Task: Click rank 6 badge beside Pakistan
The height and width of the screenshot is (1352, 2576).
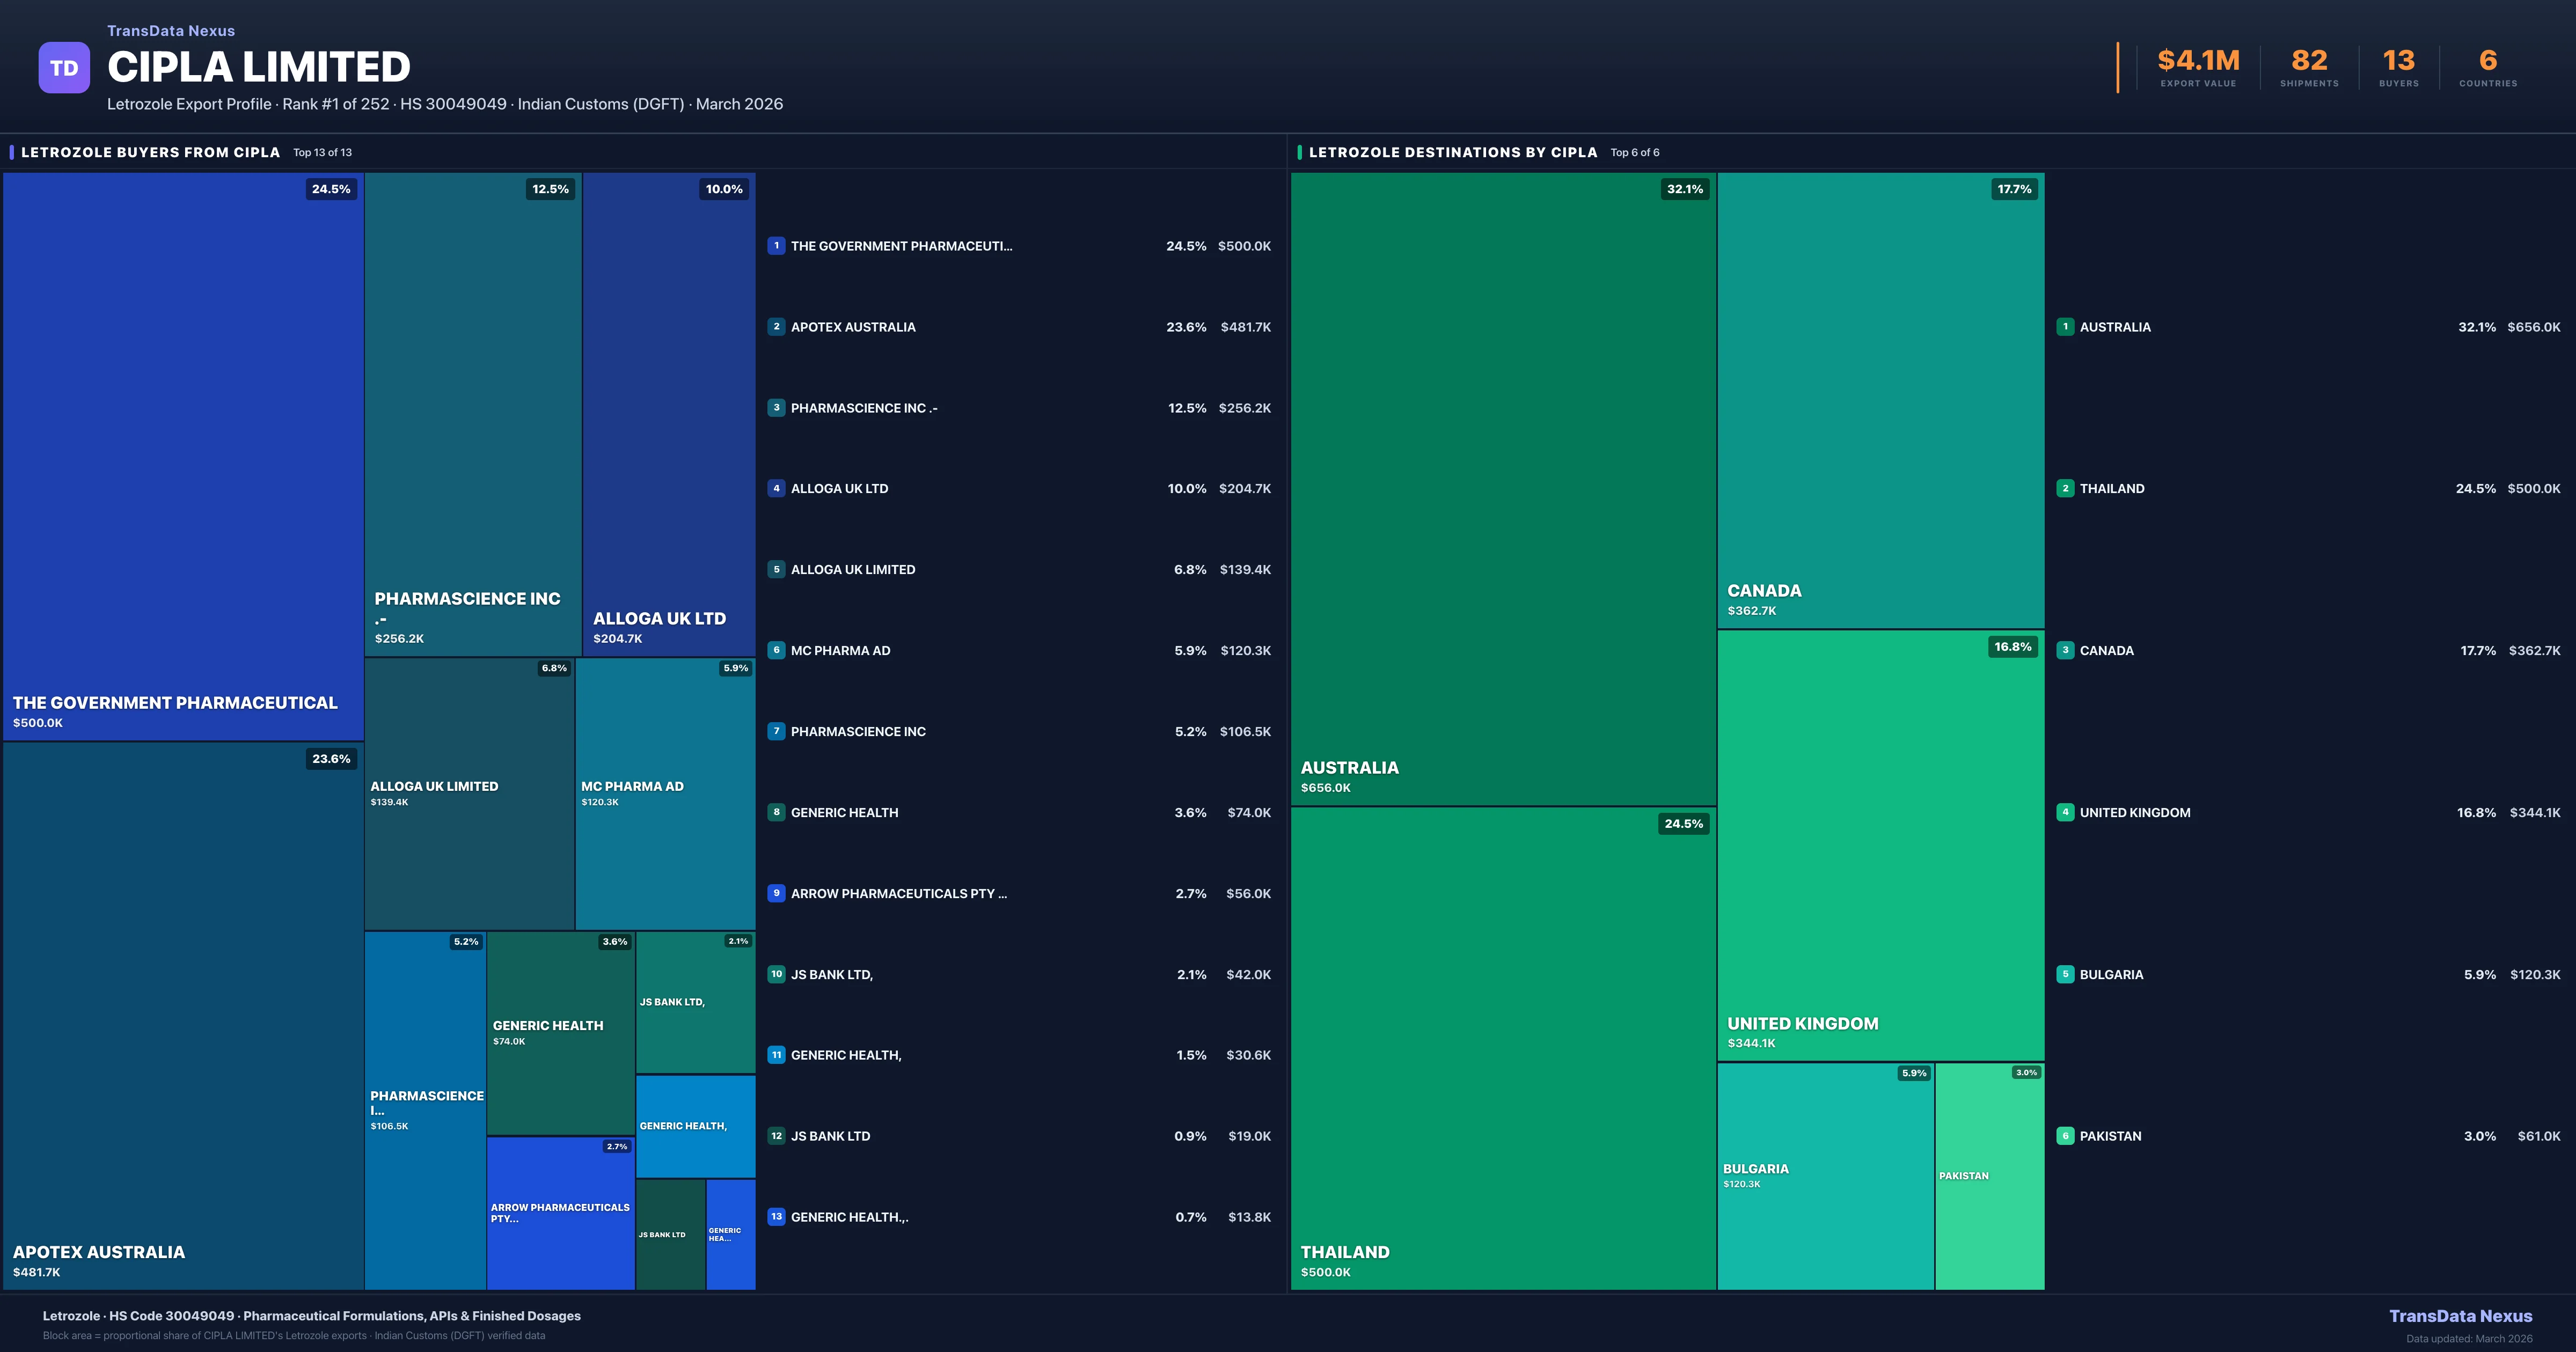Action: pyautogui.click(x=2065, y=1136)
